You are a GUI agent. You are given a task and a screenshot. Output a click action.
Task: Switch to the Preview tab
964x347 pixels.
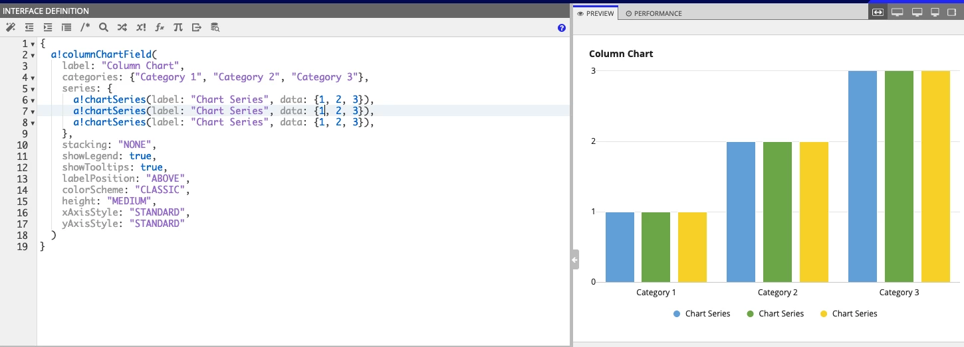596,13
